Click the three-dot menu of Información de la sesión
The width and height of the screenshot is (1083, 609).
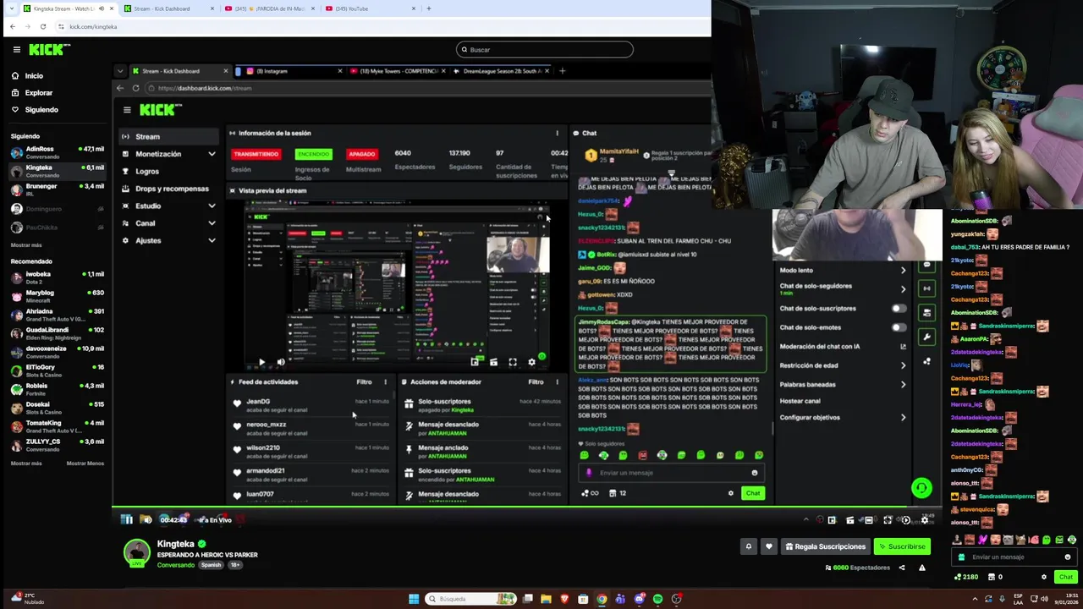(x=557, y=133)
